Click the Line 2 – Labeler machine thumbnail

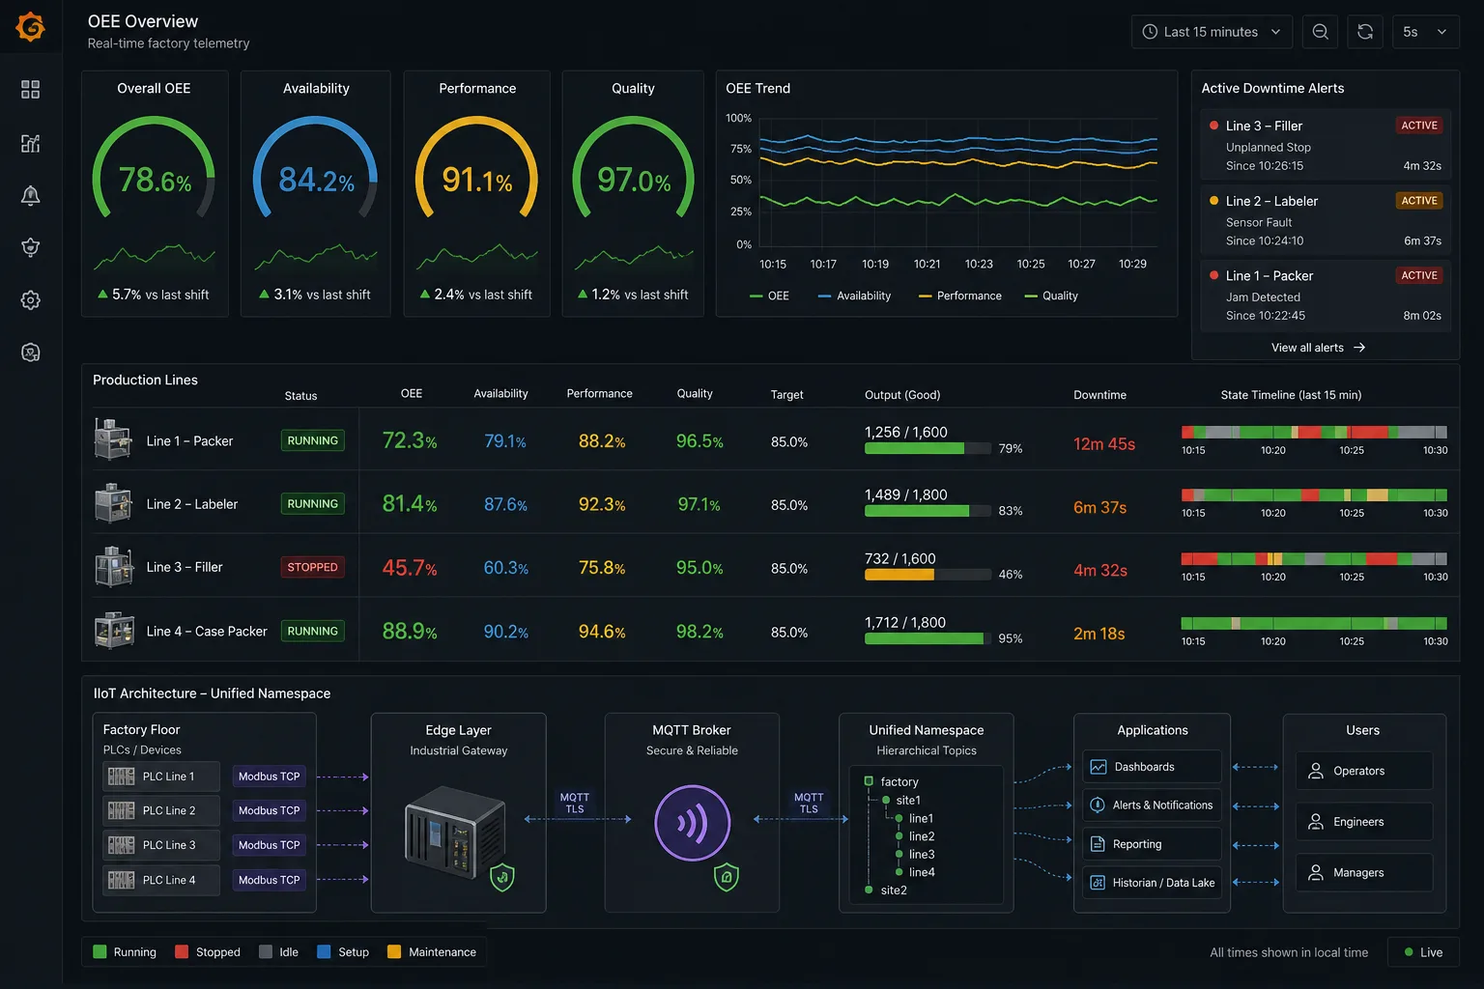113,503
